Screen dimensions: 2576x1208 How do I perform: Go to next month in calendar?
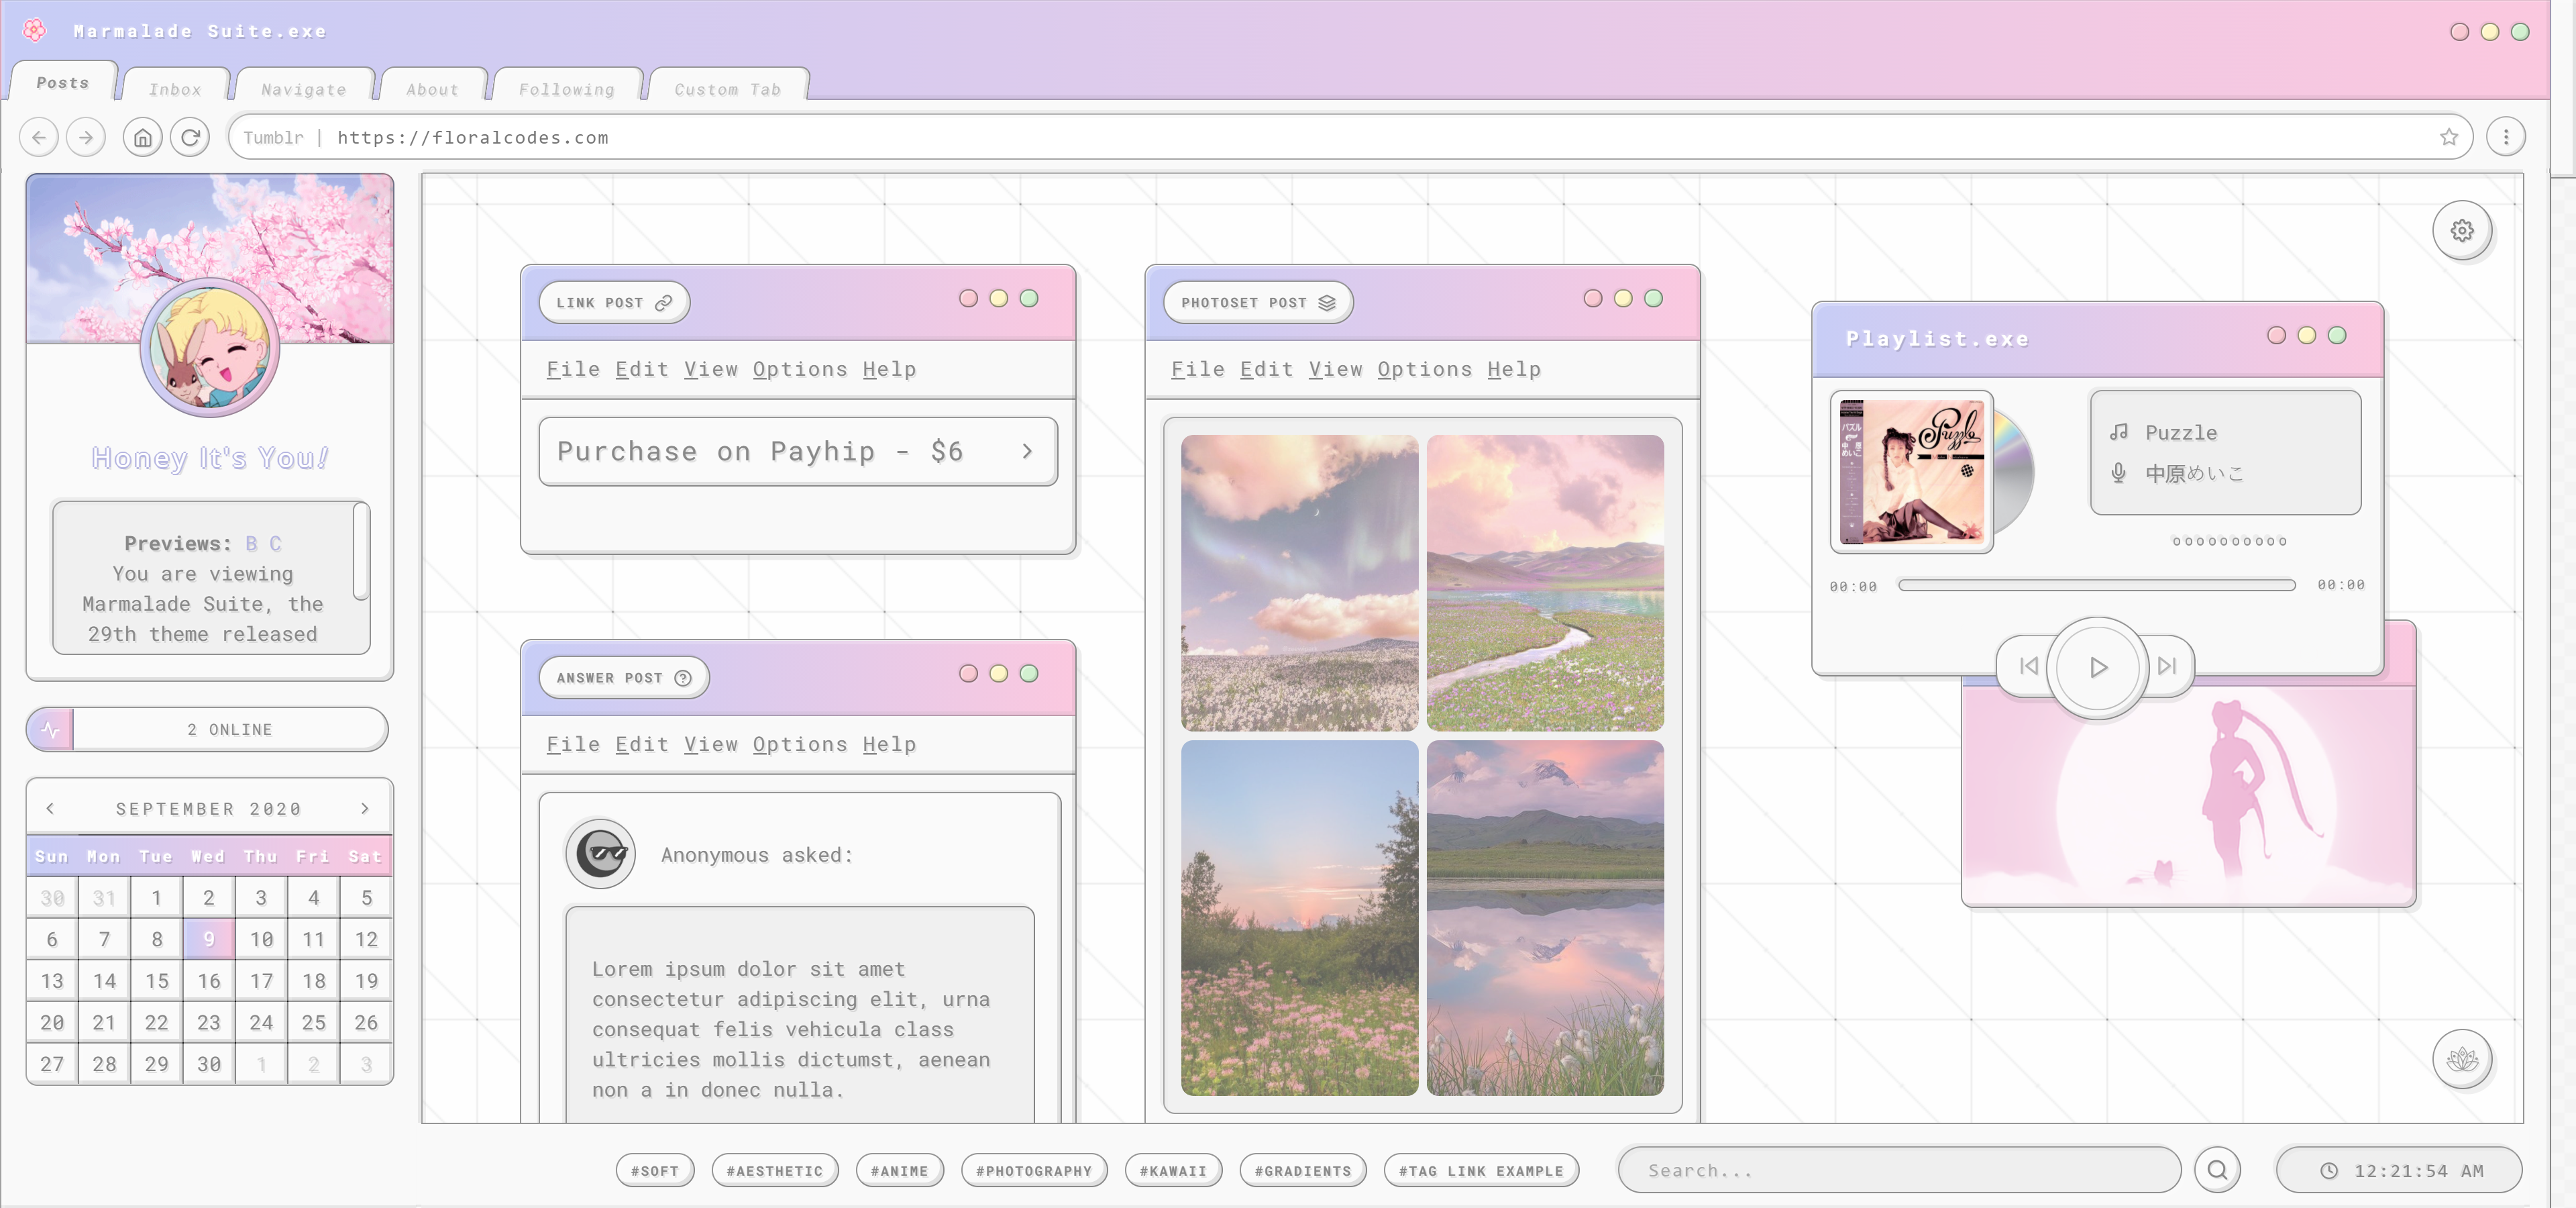365,808
